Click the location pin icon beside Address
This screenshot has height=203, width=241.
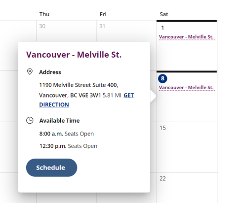pos(30,72)
